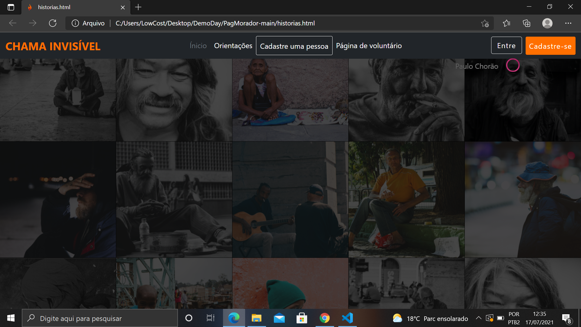581x327 pixels.
Task: Open the Ínicio navigation link
Action: [198, 46]
